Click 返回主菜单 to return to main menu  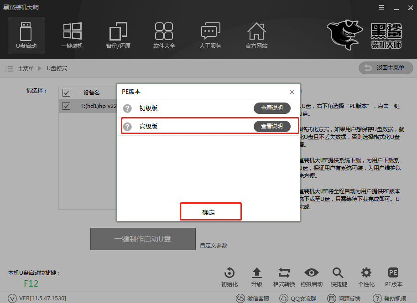pos(386,68)
